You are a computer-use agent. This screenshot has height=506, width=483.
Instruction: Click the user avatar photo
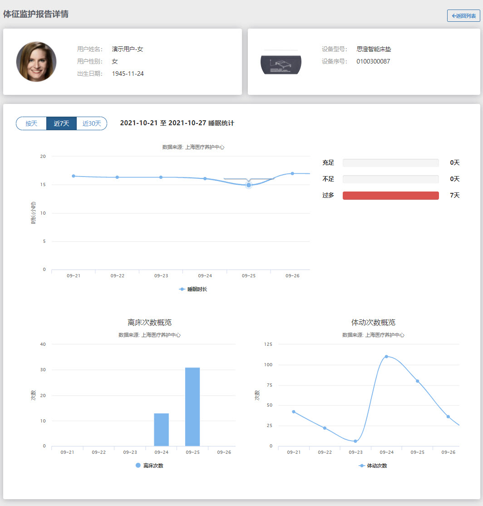[36, 62]
